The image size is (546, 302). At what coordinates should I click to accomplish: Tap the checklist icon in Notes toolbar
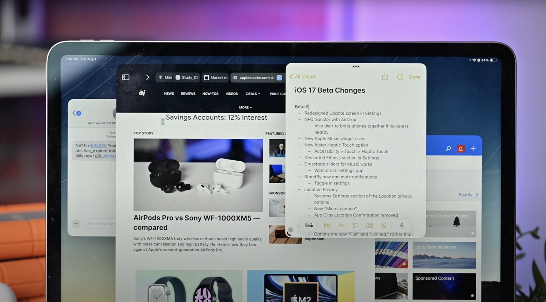pos(355,225)
